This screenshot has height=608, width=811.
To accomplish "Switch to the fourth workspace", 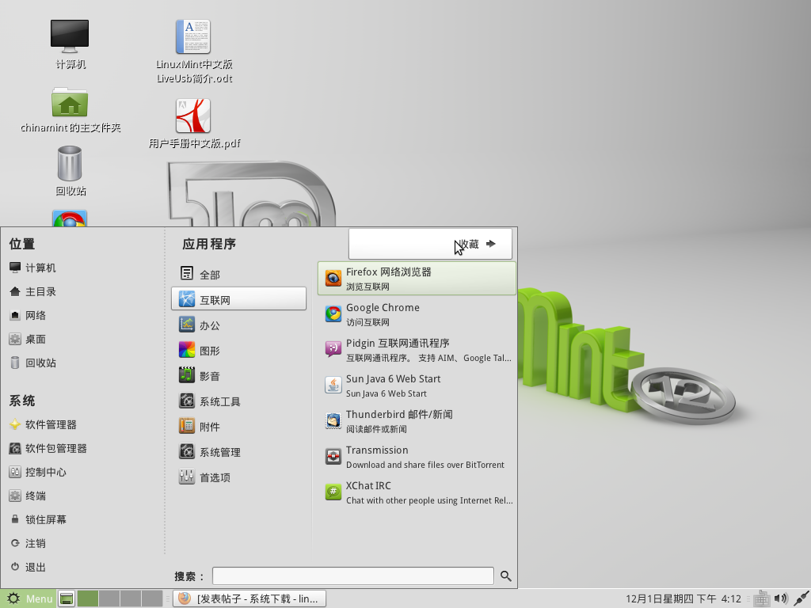I will [152, 598].
